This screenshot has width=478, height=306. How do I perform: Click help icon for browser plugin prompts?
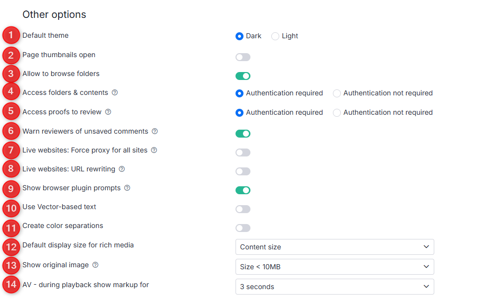127,188
